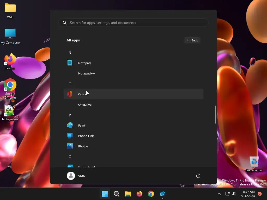This screenshot has height=200, width=267.
Task: Open the Photos app icon
Action: (x=70, y=146)
